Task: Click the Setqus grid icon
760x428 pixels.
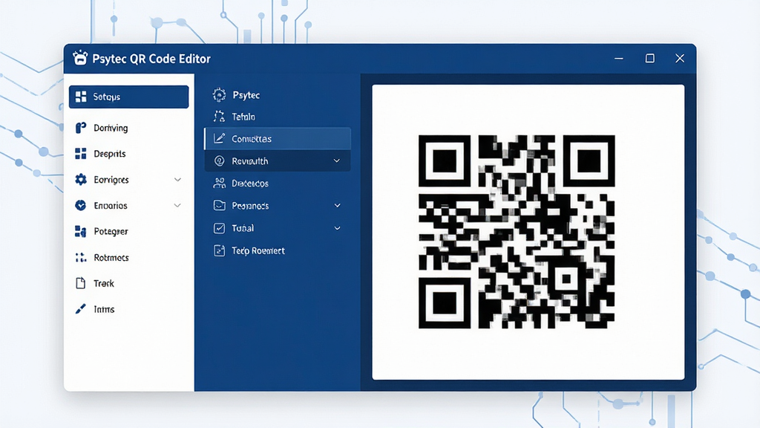Action: (81, 97)
